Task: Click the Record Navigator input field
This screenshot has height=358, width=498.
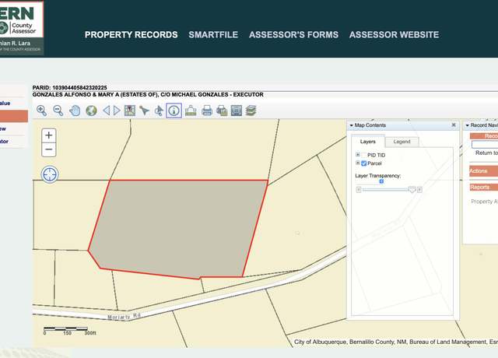Action: tap(485, 145)
